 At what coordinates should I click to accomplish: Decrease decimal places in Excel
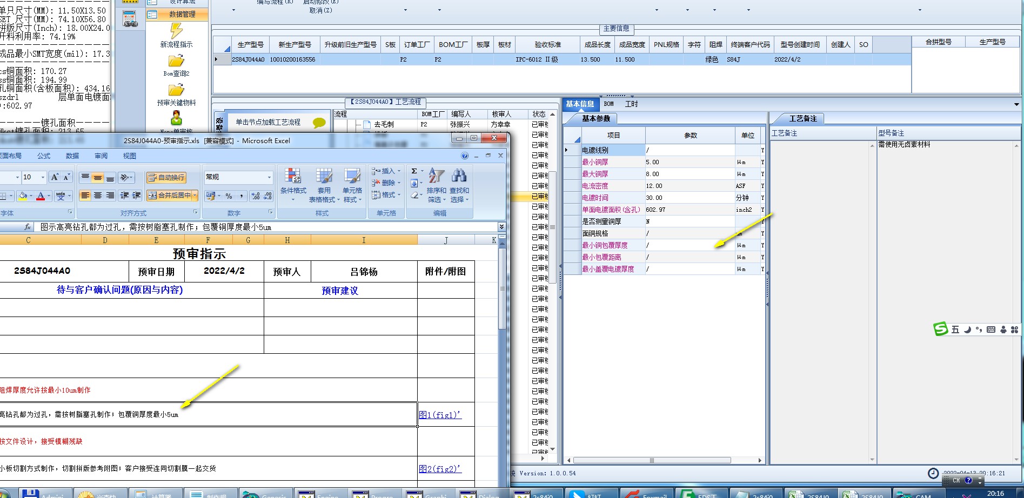tap(267, 196)
